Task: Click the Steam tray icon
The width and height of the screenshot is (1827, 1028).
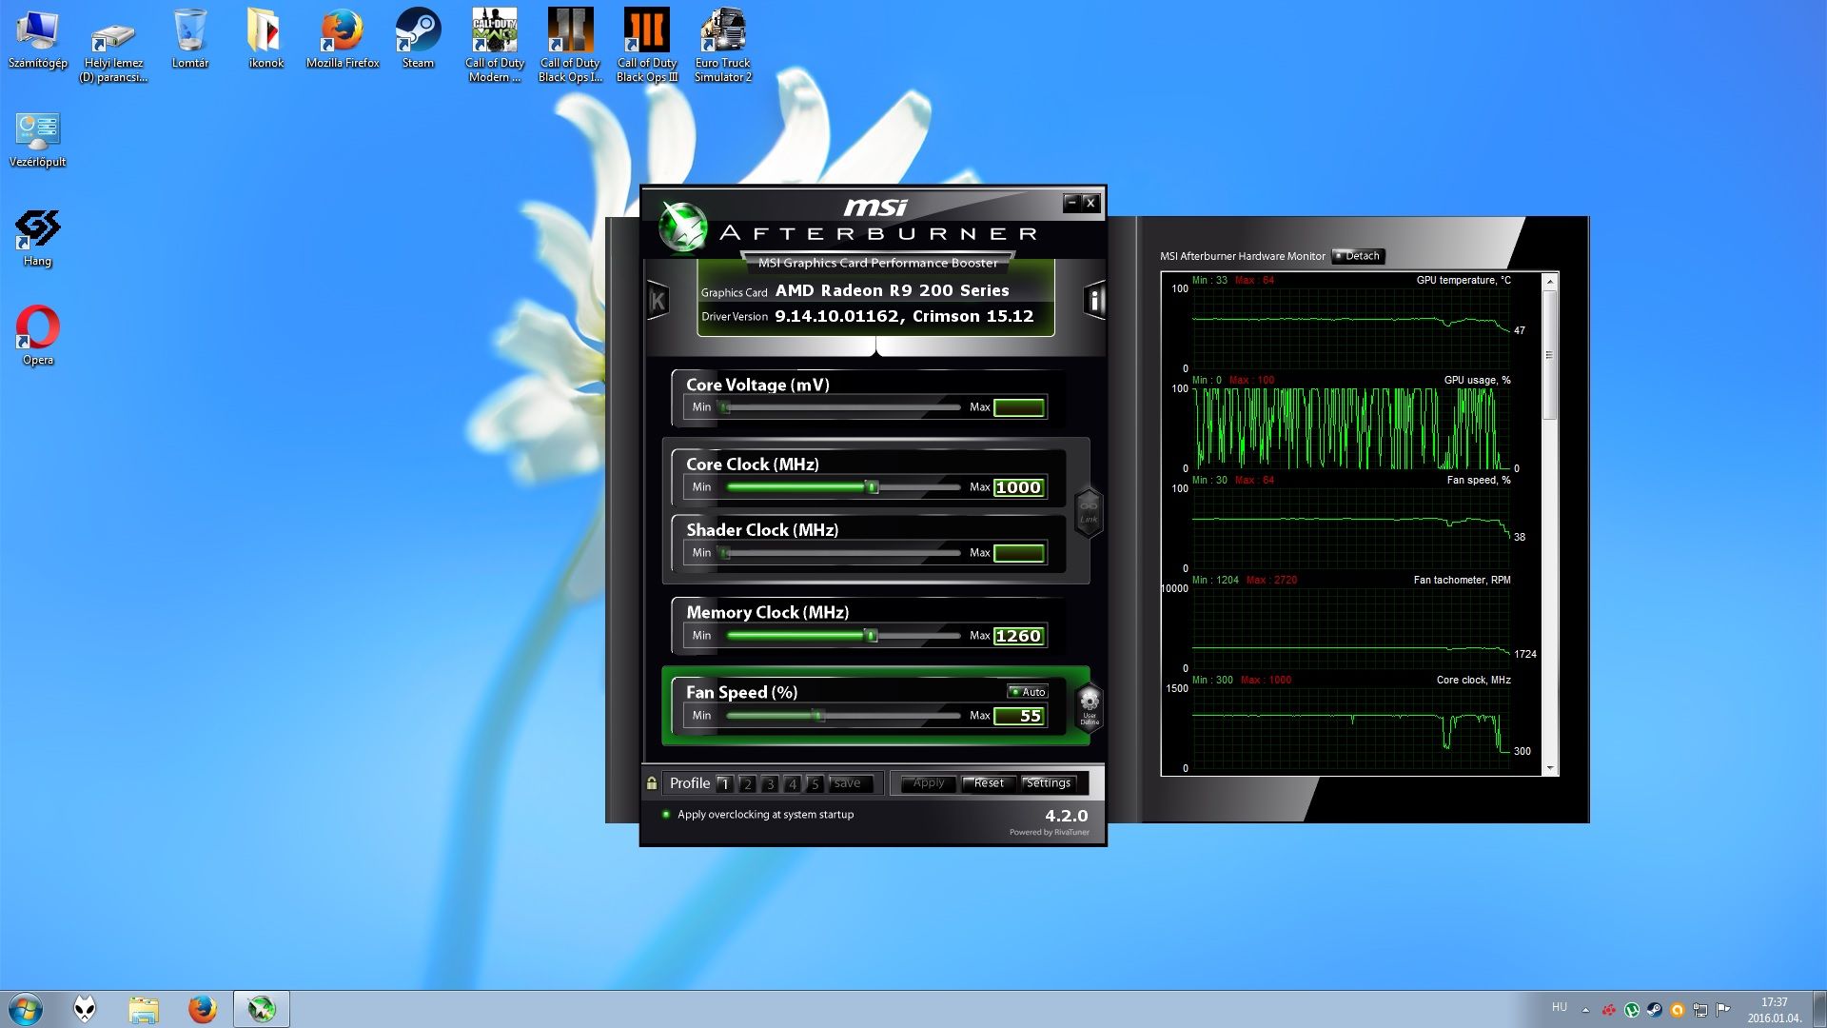Action: pyautogui.click(x=1655, y=1010)
